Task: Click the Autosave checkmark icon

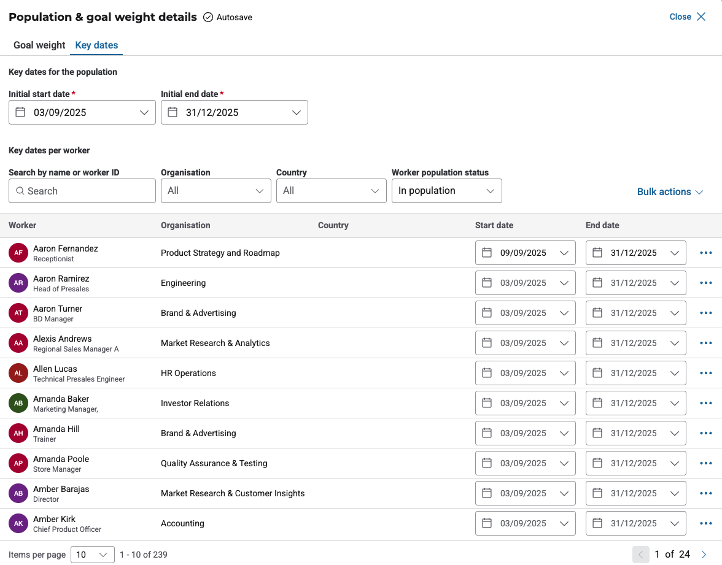Action: coord(208,17)
